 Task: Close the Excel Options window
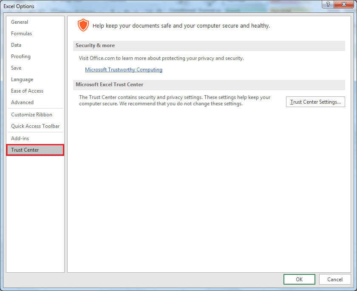click(344, 4)
